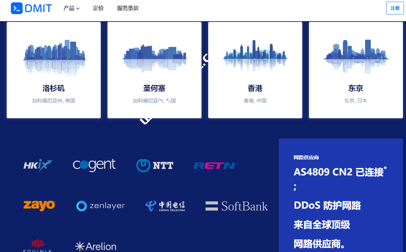Expand the 产品 dropdown menu

click(x=71, y=8)
